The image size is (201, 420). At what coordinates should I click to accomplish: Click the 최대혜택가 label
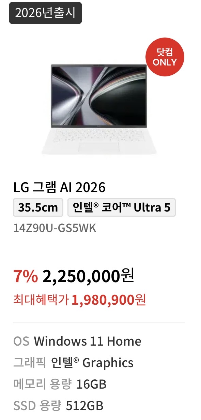tap(41, 300)
